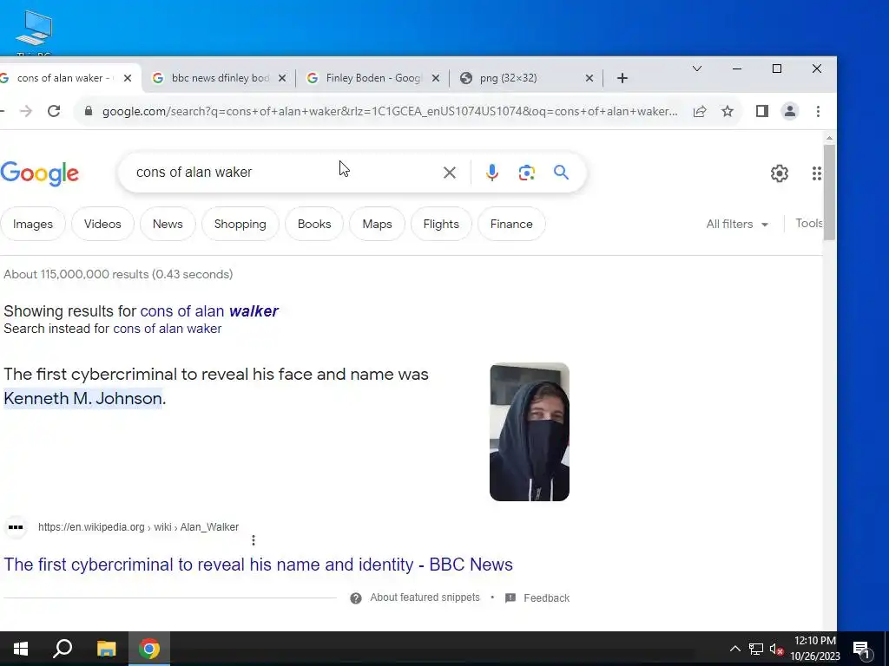
Task: Select the Flights filter chip
Action: (x=441, y=225)
